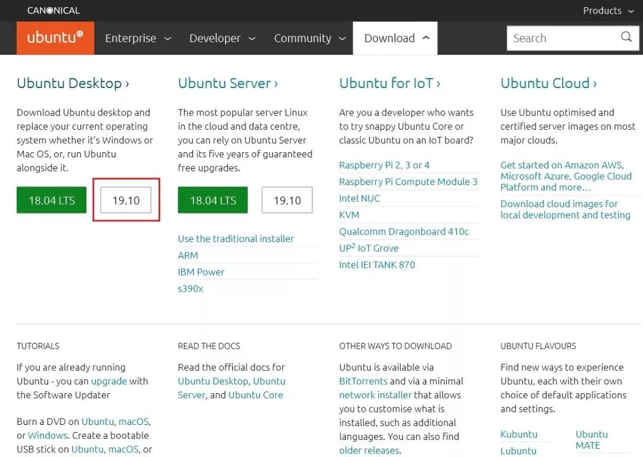Image resolution: width=643 pixels, height=457 pixels.
Task: Open the older releases link
Action: [369, 450]
